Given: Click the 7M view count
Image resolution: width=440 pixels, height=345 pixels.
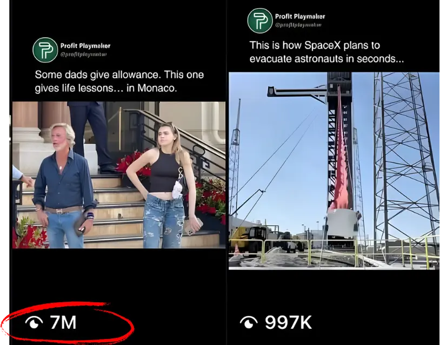Looking at the screenshot, I should 63,322.
